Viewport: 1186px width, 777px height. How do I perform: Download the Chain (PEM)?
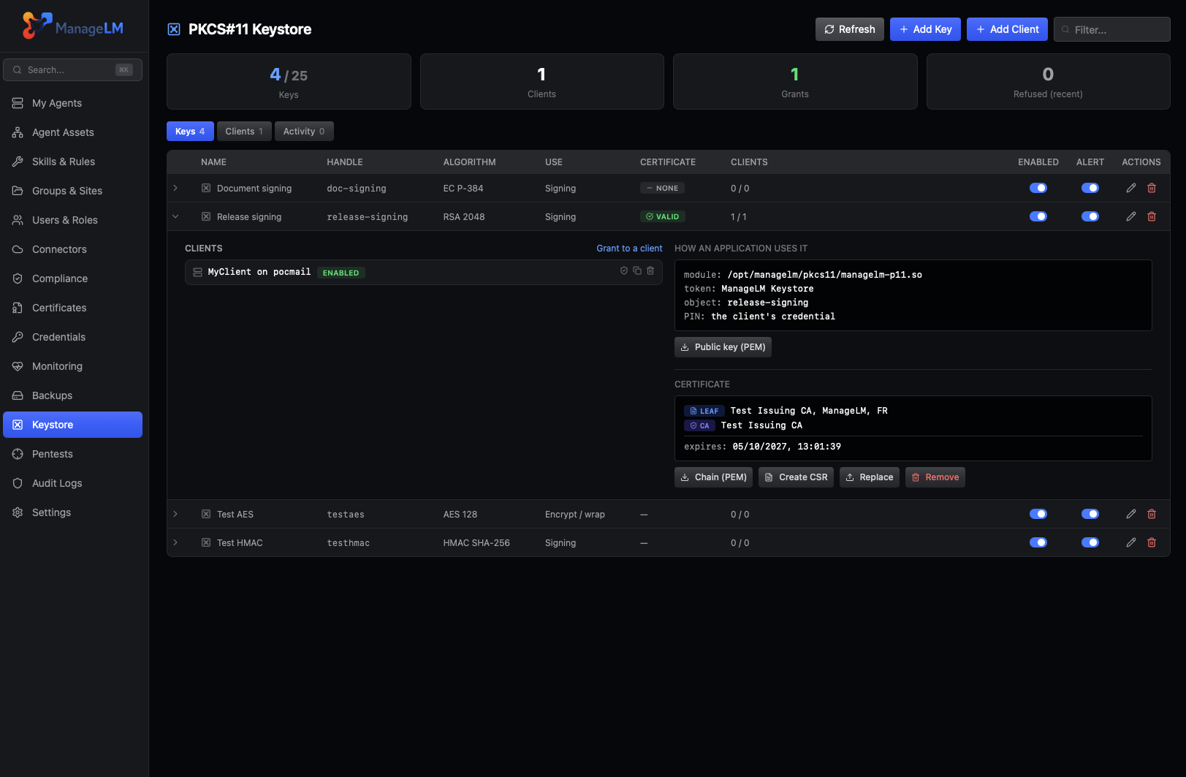(713, 477)
